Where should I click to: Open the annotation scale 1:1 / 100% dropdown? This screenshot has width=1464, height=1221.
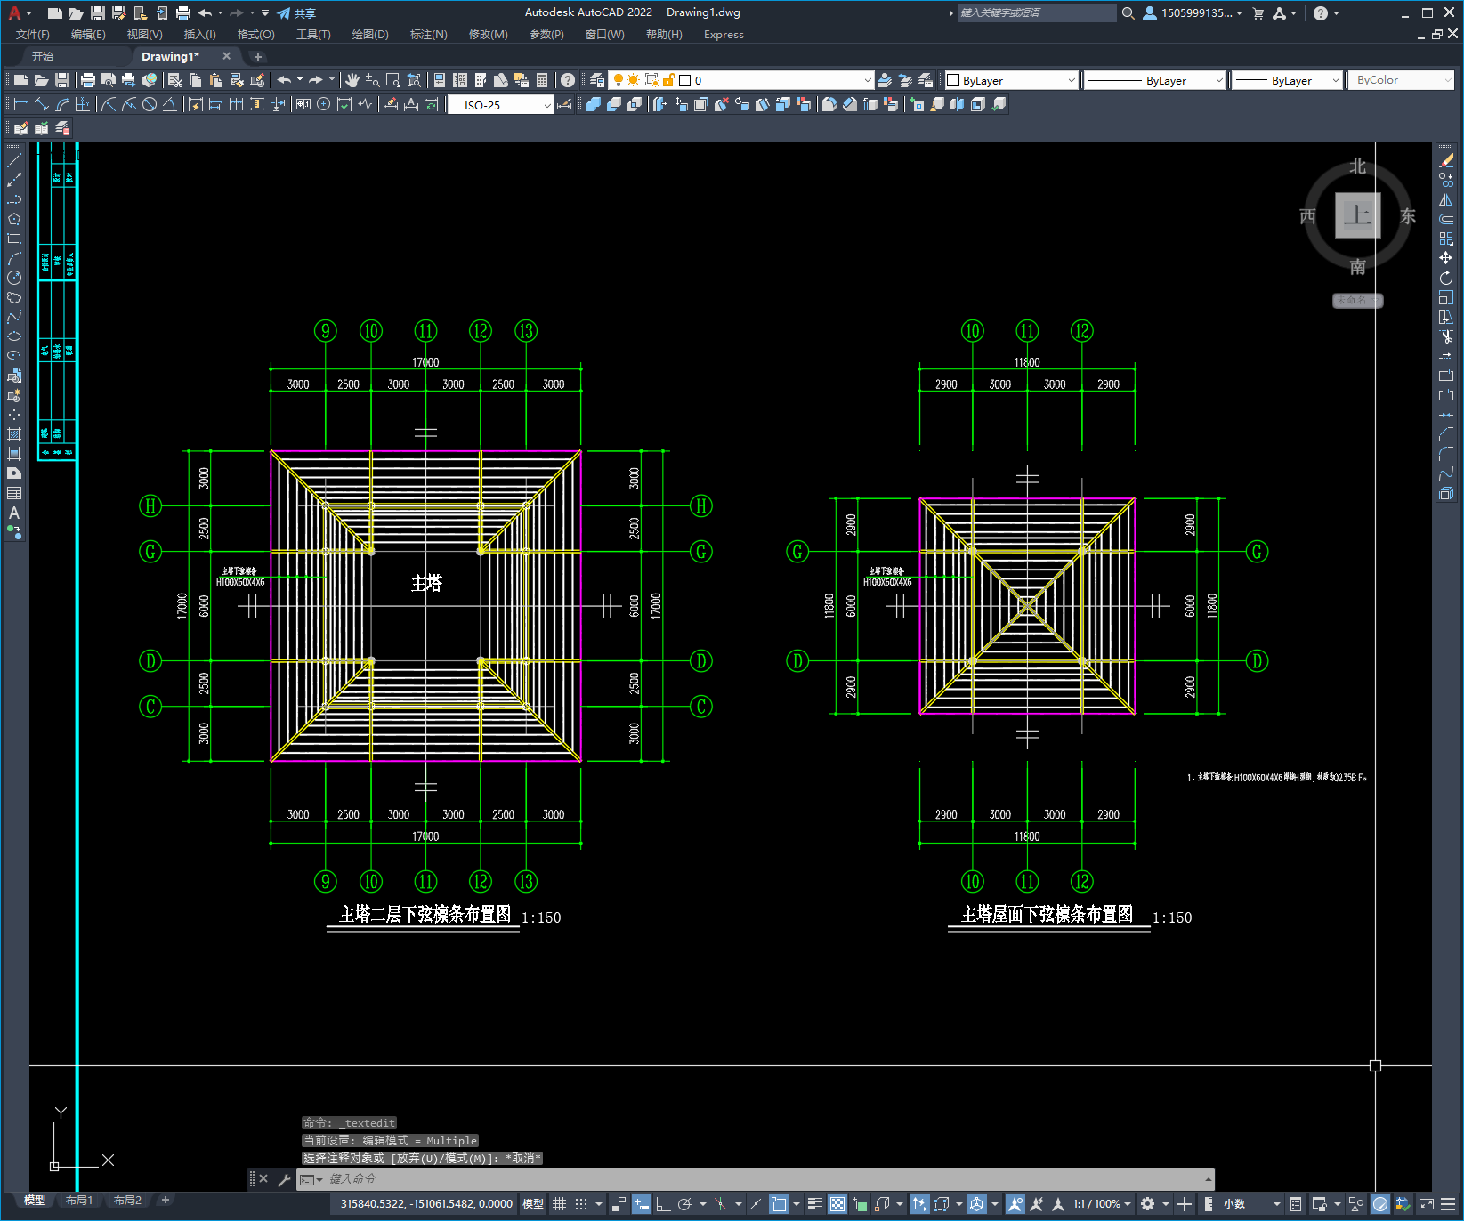(1102, 1204)
